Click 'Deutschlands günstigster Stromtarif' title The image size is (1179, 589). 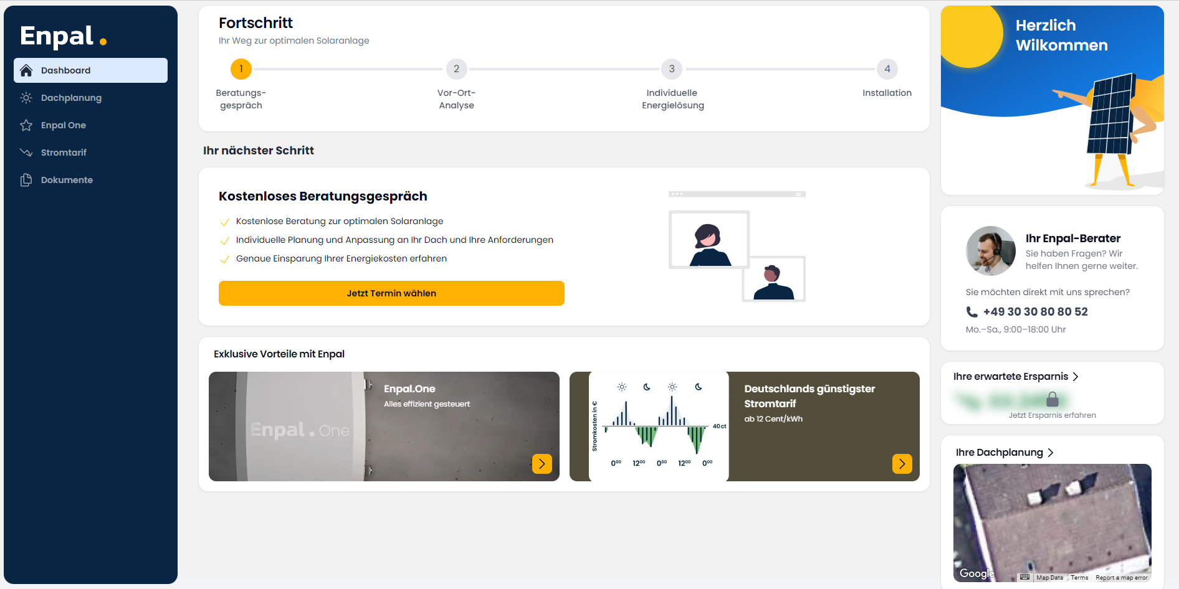tap(809, 396)
